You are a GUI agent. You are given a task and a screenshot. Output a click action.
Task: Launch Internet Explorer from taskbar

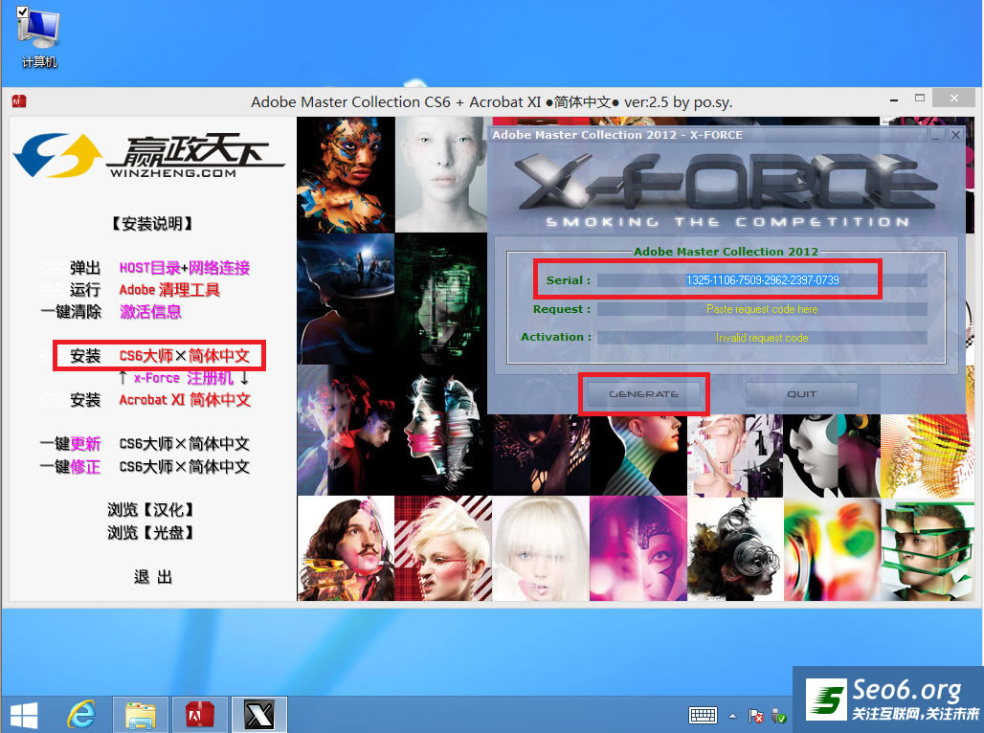click(81, 714)
